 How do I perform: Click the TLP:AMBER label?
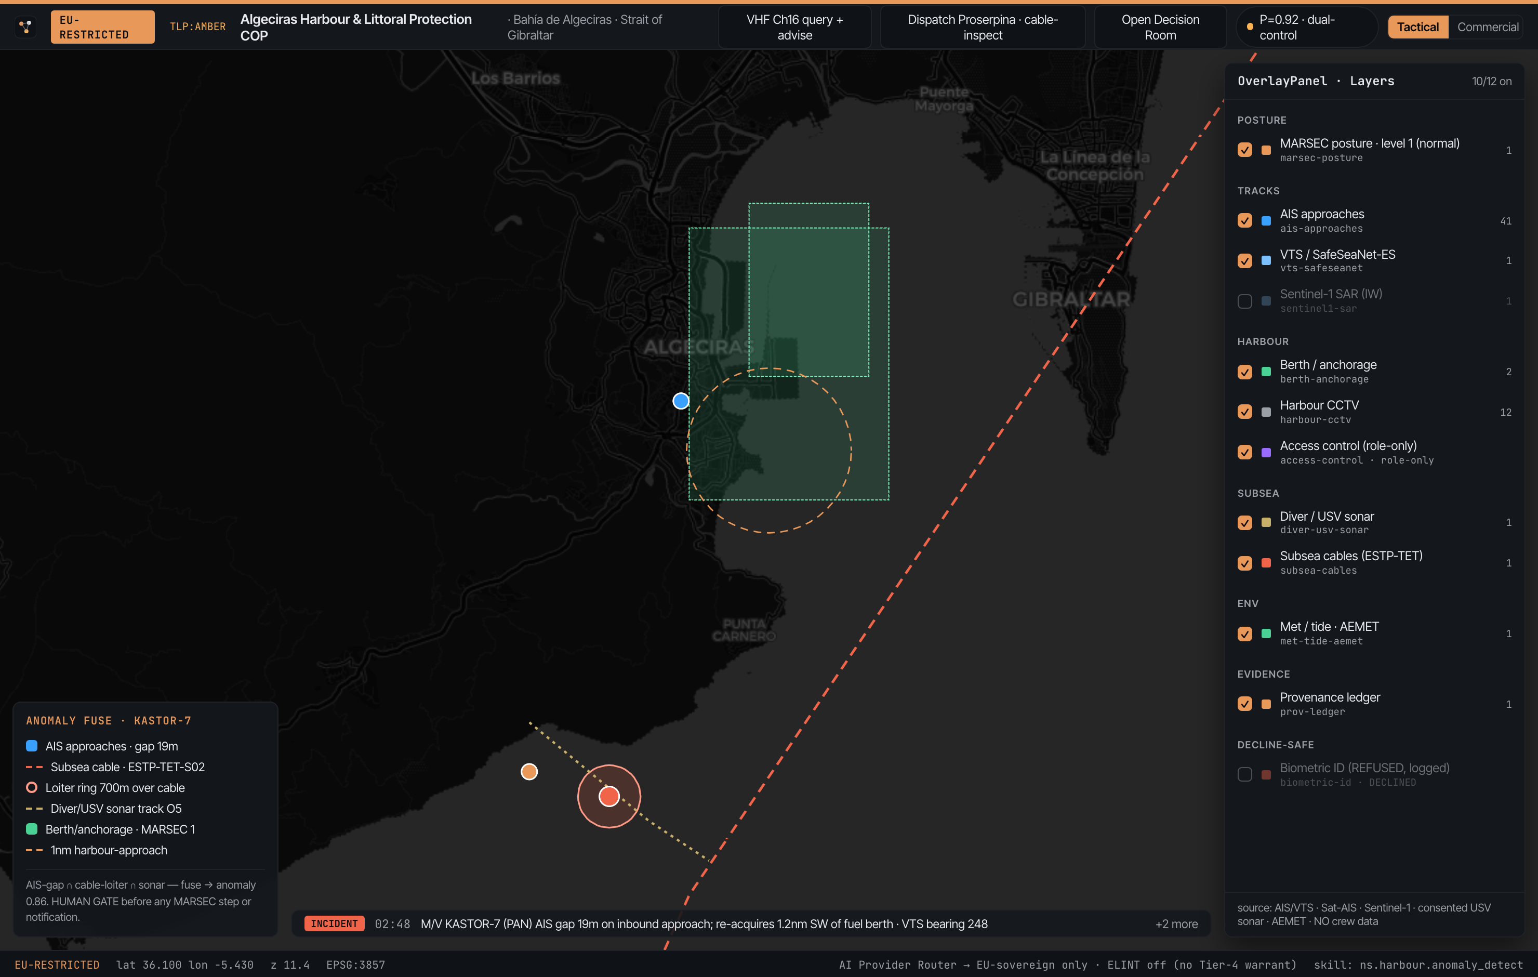(x=197, y=27)
